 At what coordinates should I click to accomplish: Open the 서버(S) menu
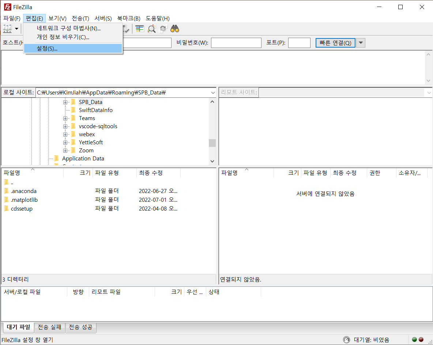click(103, 19)
